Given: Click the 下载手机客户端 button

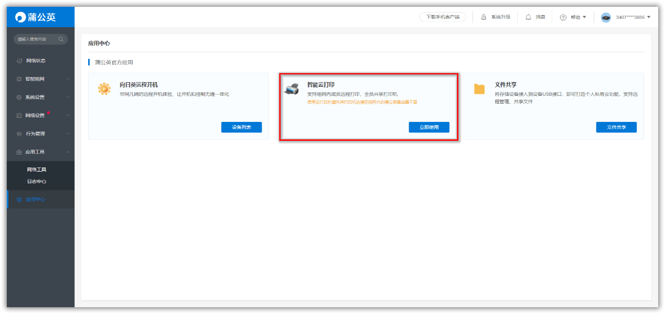Looking at the screenshot, I should 443,17.
